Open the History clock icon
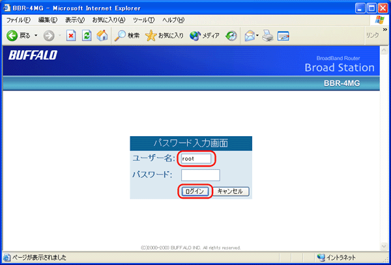Viewport: 391px width, 265px height. pos(231,36)
